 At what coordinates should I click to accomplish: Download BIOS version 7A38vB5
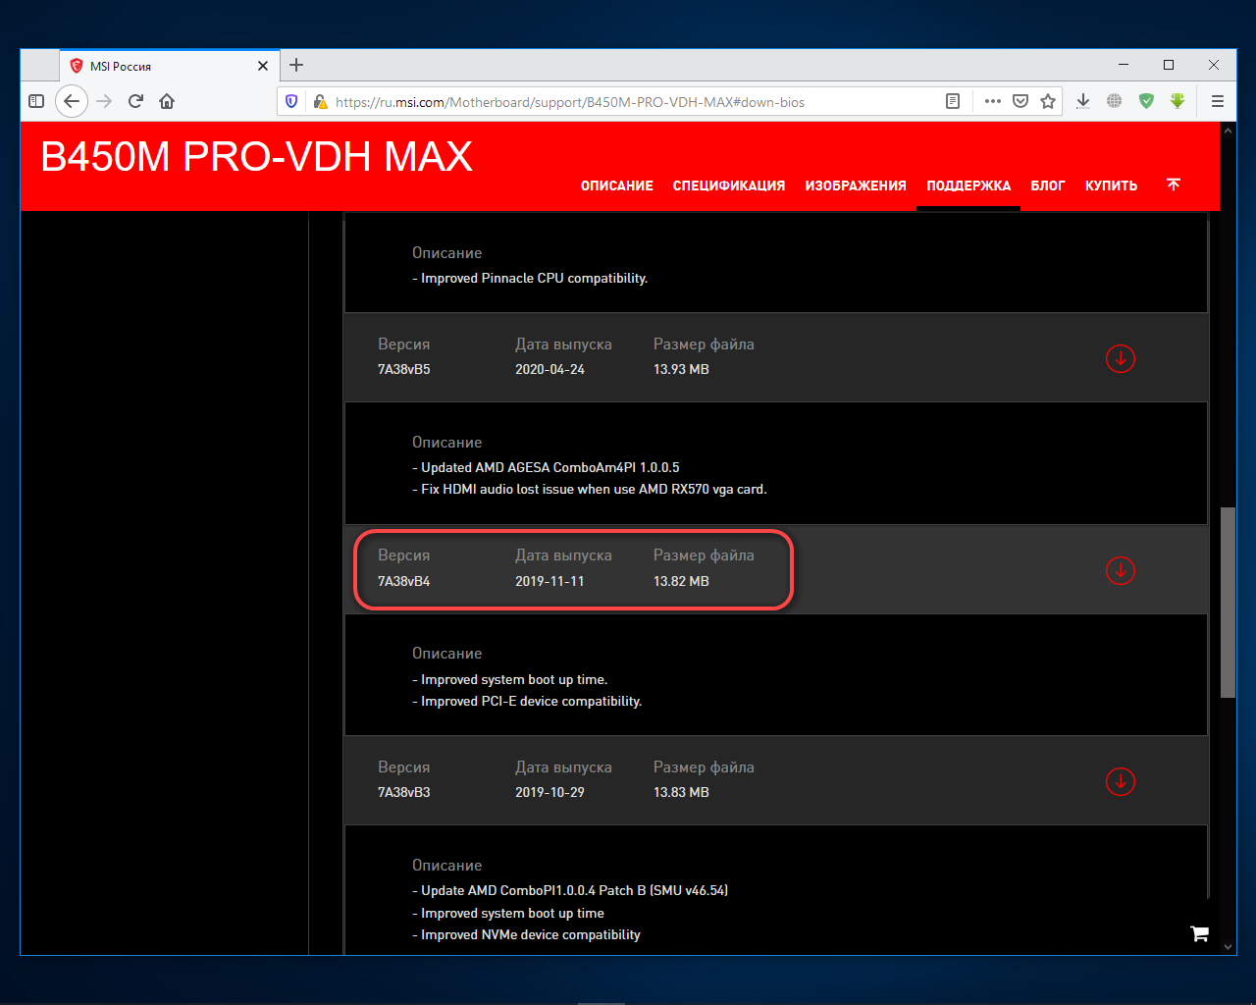click(x=1121, y=358)
